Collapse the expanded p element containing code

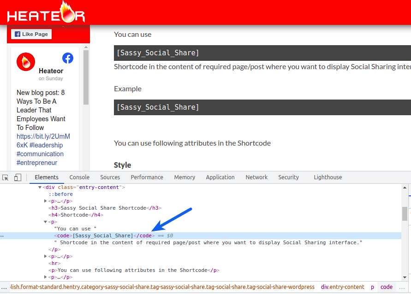pos(46,222)
